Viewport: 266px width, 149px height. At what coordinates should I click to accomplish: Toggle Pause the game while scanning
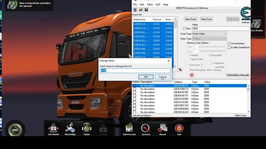pyautogui.click(x=187, y=70)
